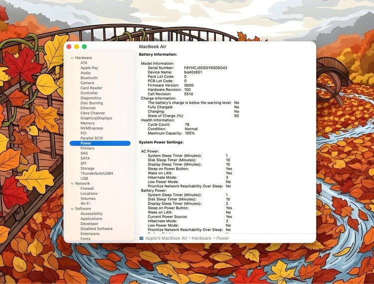Click Apple's MacBook Air in path bar

[166, 238]
